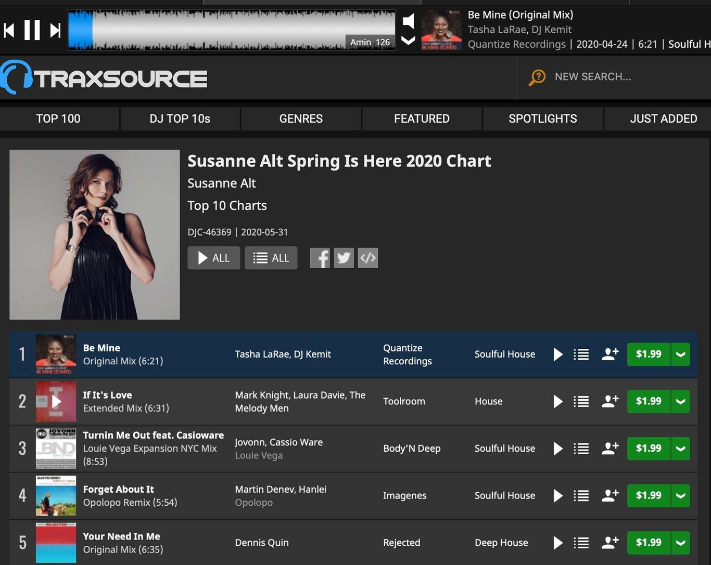The image size is (711, 565).
Task: Open Louie Vega remixer link
Action: click(259, 455)
